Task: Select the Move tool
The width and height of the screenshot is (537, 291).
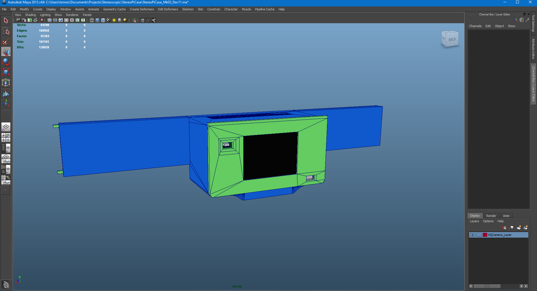Action: [6, 51]
